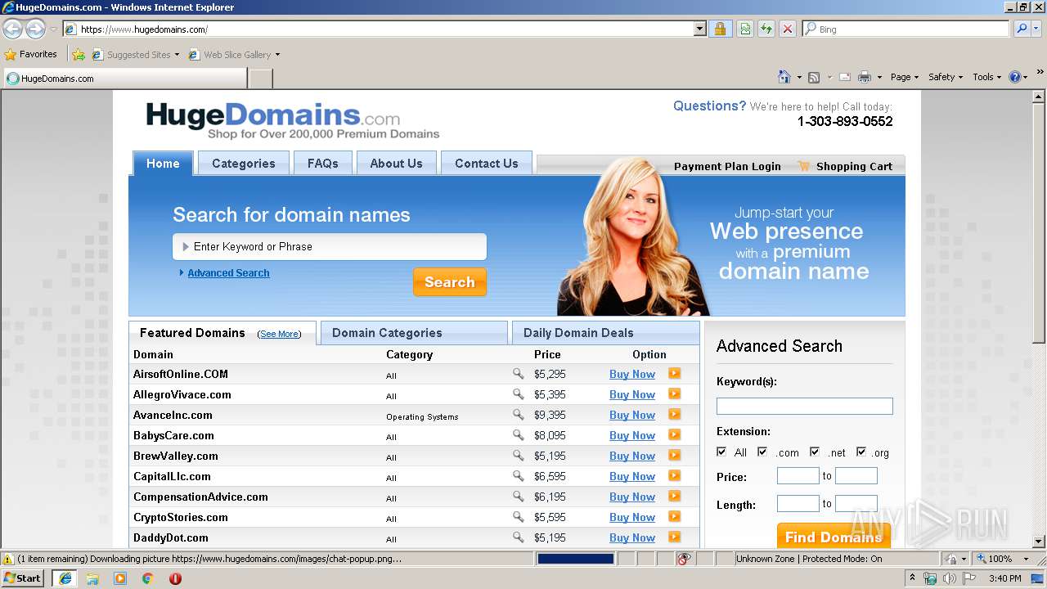The image size is (1047, 589).
Task: Click the RSS feeds icon
Action: (814, 77)
